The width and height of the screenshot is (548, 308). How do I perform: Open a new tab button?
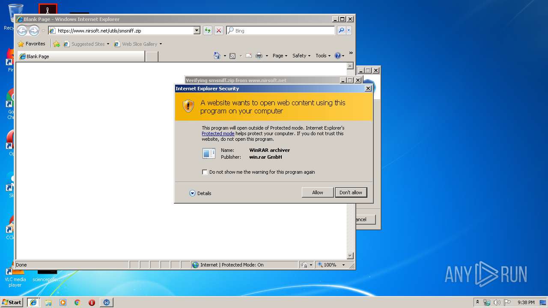point(152,56)
